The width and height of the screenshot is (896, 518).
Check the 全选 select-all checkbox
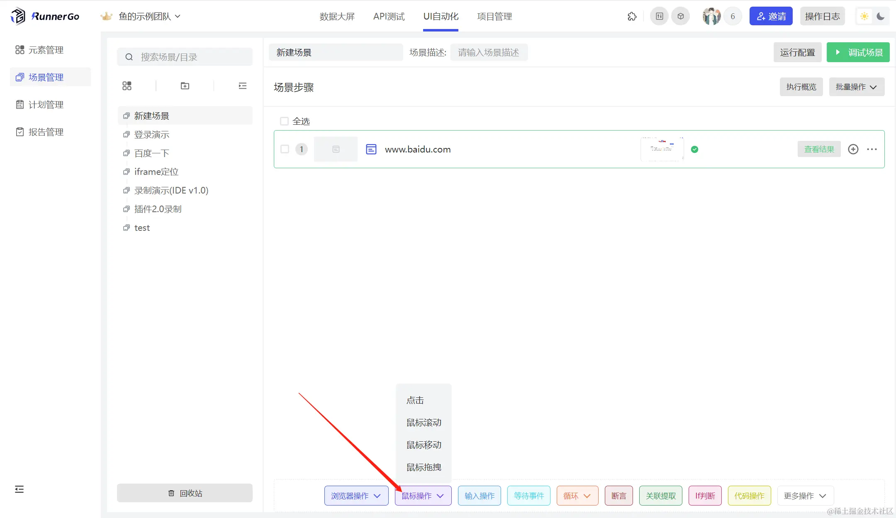[284, 121]
